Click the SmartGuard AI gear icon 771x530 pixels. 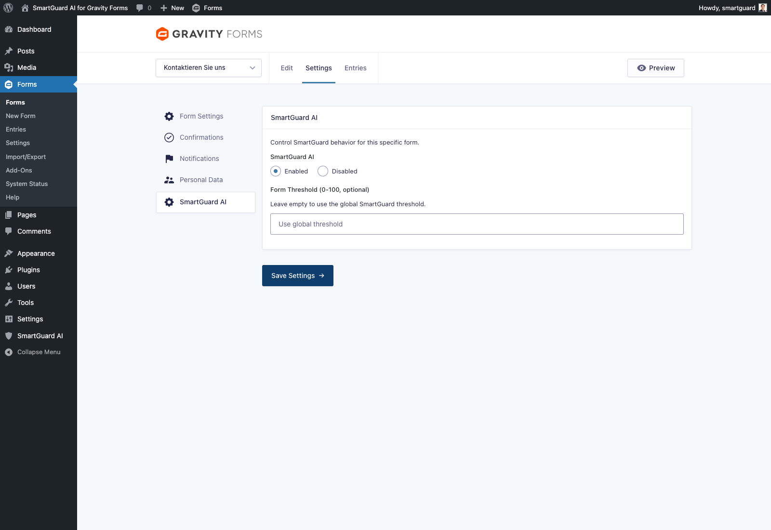coord(169,202)
